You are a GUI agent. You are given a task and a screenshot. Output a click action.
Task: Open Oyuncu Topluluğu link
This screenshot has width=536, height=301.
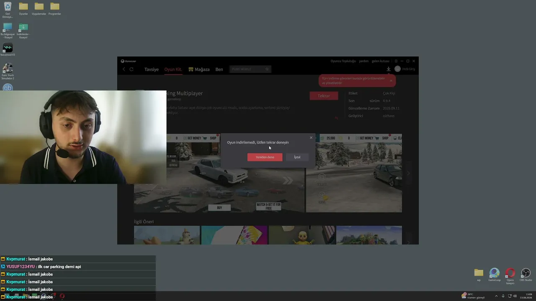point(343,61)
